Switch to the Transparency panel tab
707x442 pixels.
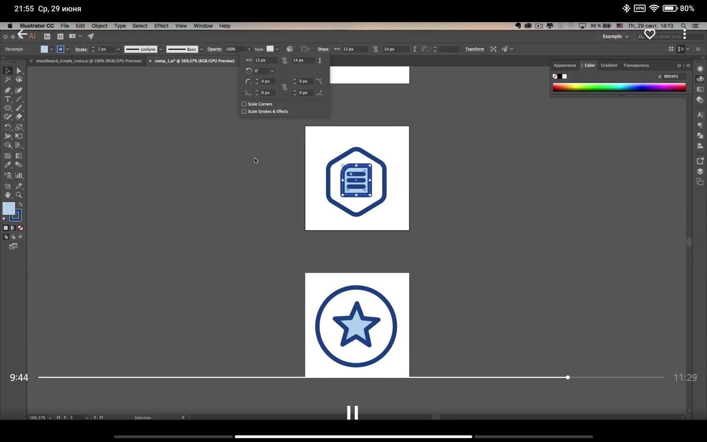point(636,66)
